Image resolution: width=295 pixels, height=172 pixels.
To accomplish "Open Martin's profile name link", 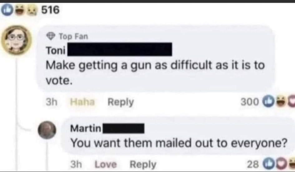I will pyautogui.click(x=86, y=129).
